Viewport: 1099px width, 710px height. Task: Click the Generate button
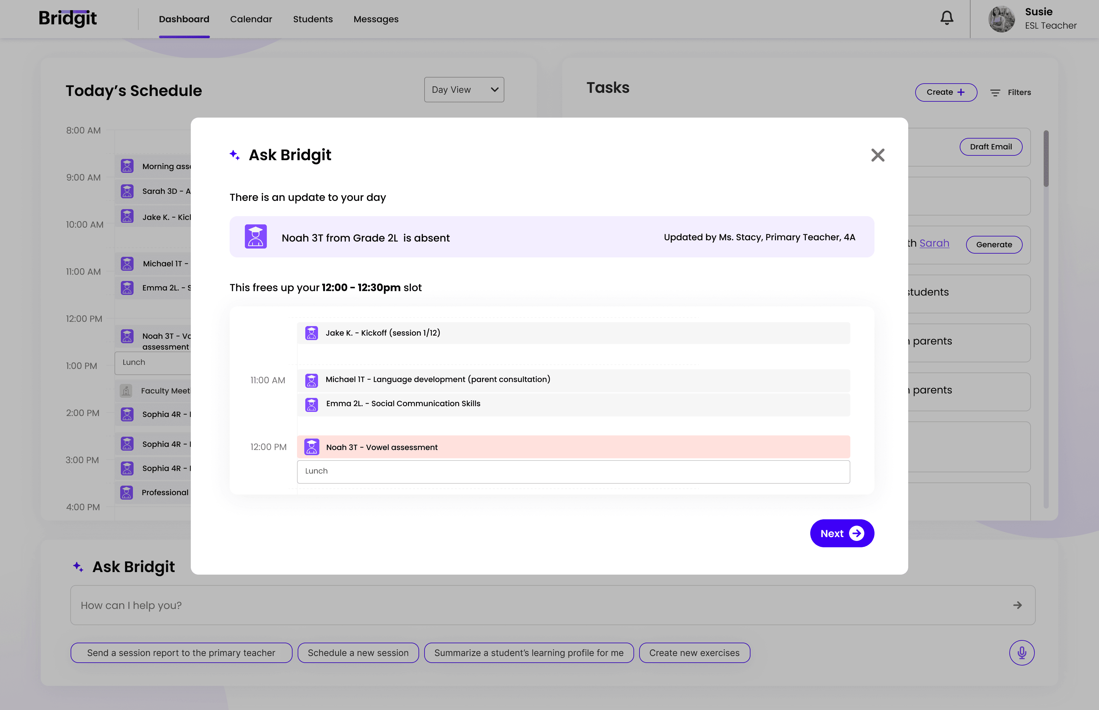[x=994, y=244]
